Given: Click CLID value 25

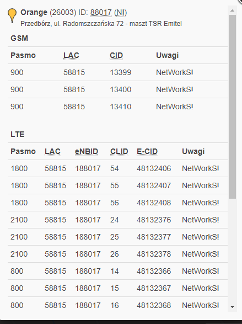Looking at the screenshot, I should click(115, 237).
